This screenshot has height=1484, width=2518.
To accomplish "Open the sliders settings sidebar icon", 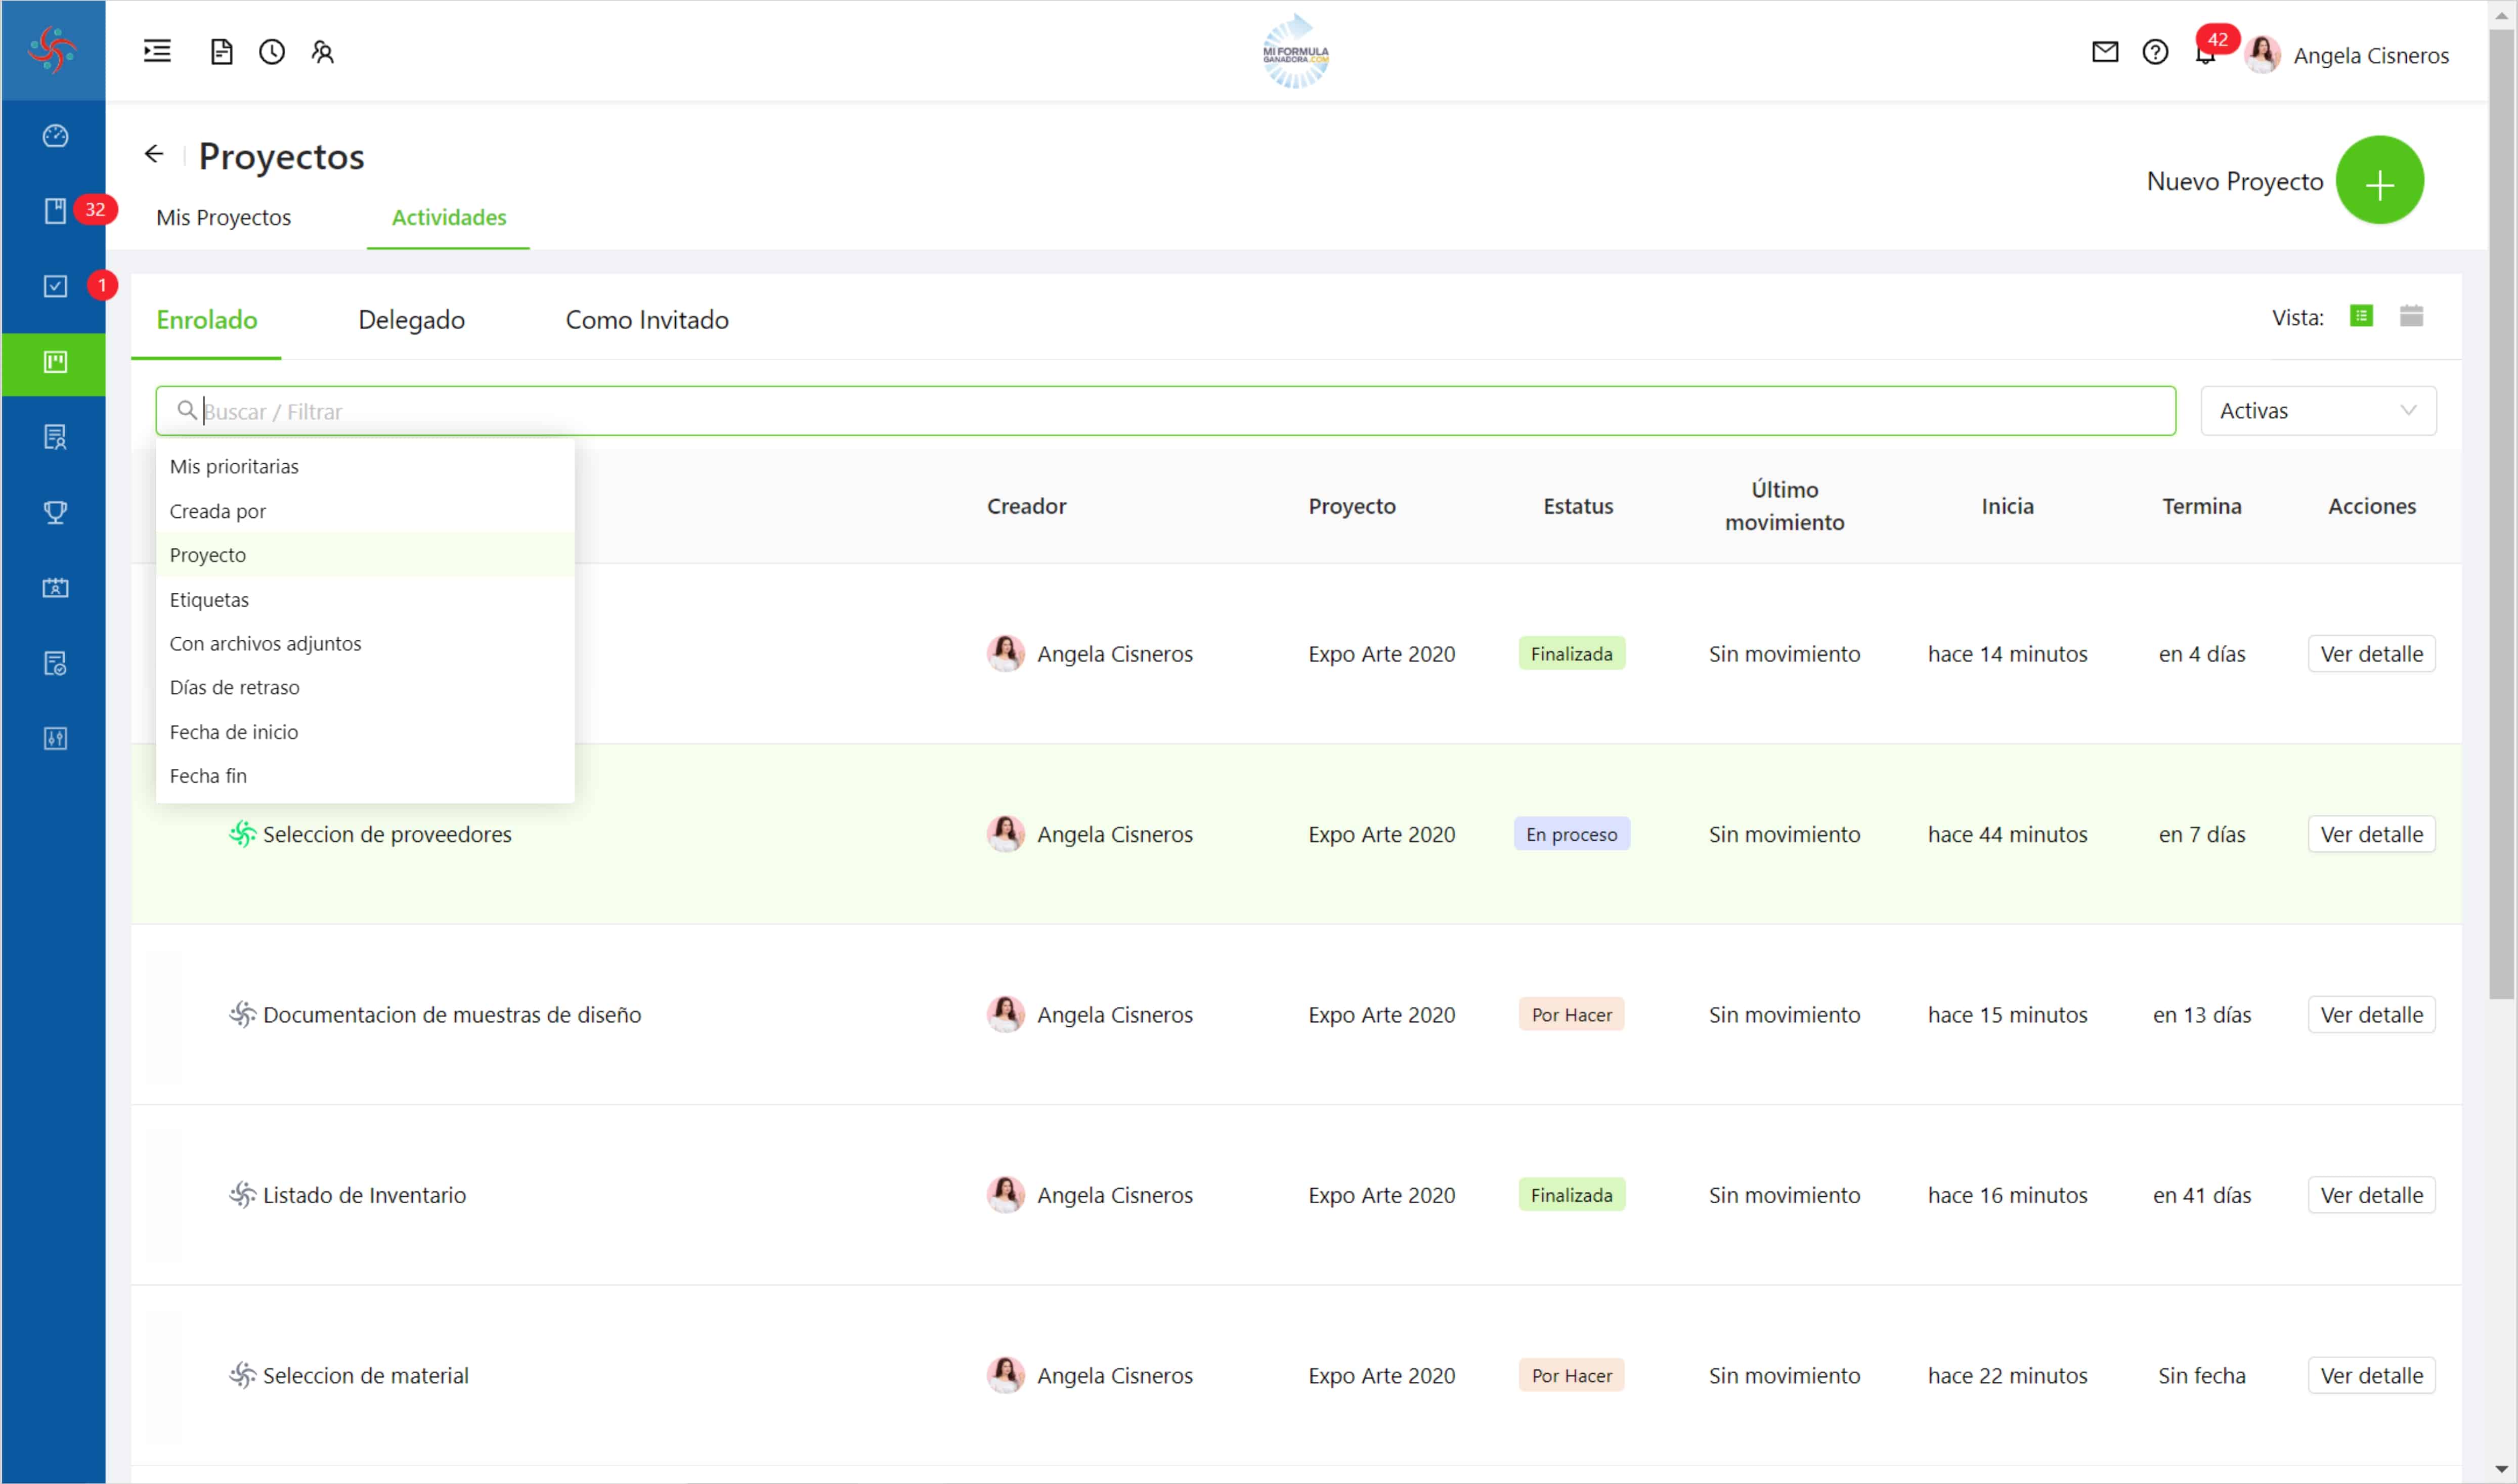I will 55,738.
